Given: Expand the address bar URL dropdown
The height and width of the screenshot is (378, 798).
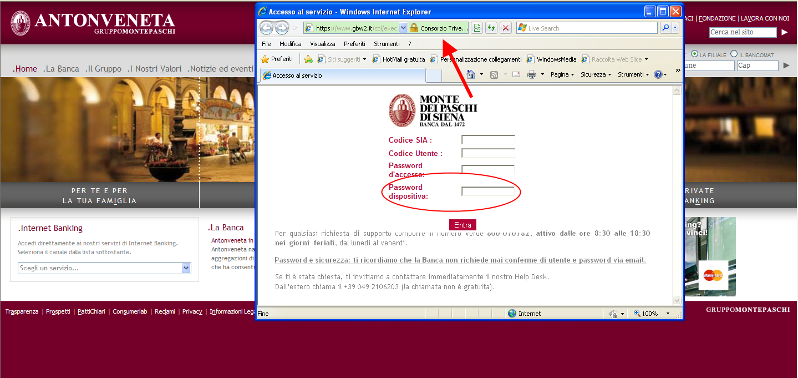Looking at the screenshot, I should click(403, 28).
